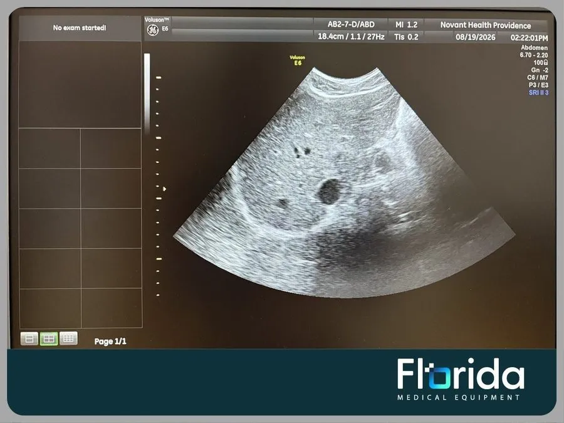The width and height of the screenshot is (564, 423).
Task: Choose the green-highlighted four-cell grid layout icon
Action: (x=49, y=338)
